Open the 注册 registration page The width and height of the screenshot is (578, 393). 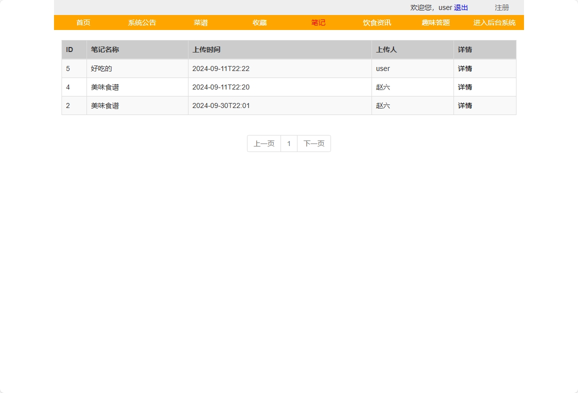pos(501,7)
